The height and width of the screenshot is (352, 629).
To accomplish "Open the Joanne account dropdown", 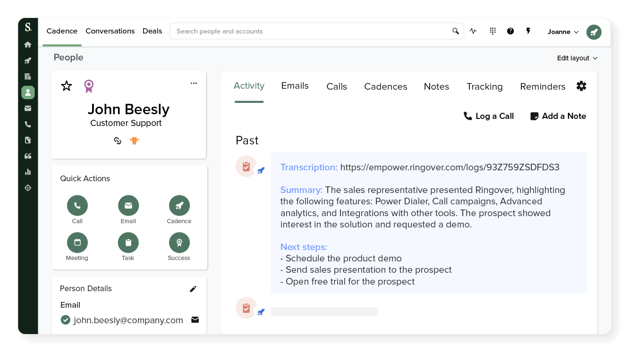I will tap(562, 32).
